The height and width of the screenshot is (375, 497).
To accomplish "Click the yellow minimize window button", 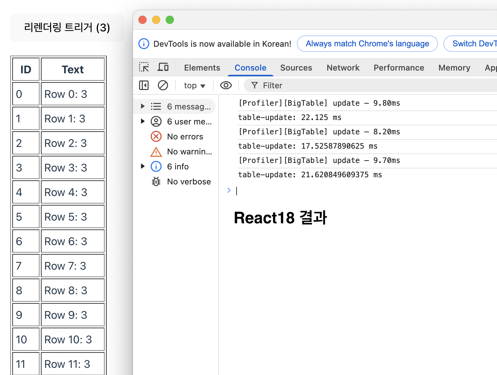I will [x=156, y=20].
